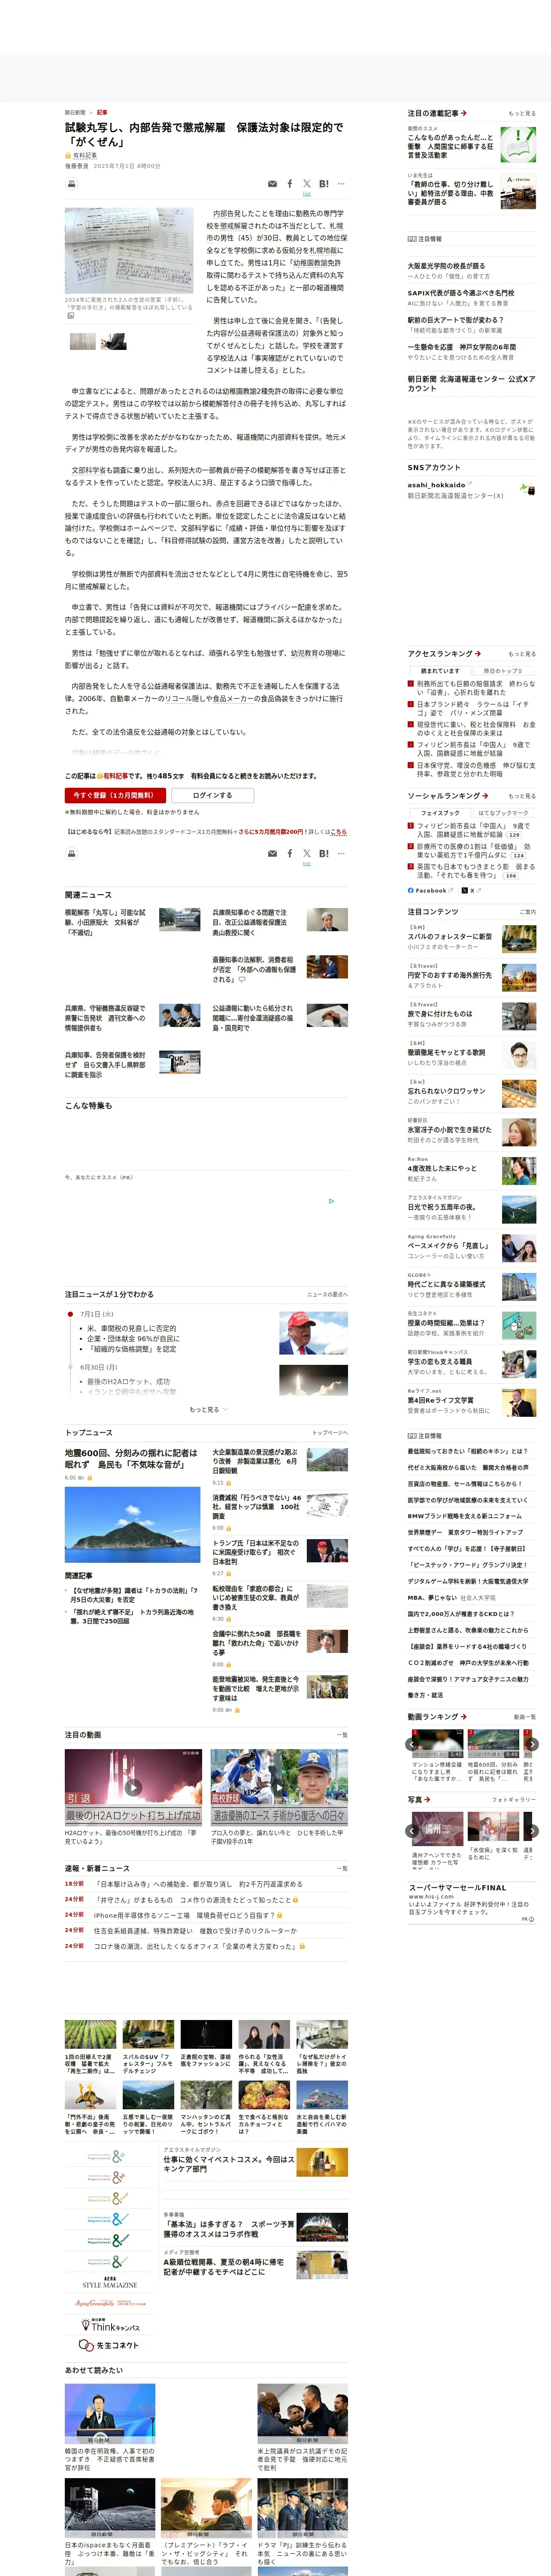Open ellipsis menu in bottom share bar
This screenshot has height=2576, width=551.
coord(341,854)
